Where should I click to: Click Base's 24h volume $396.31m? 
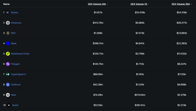[98, 43]
